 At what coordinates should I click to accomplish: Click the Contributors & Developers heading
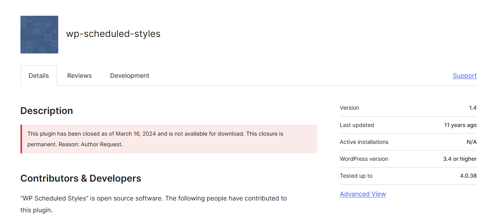(81, 178)
